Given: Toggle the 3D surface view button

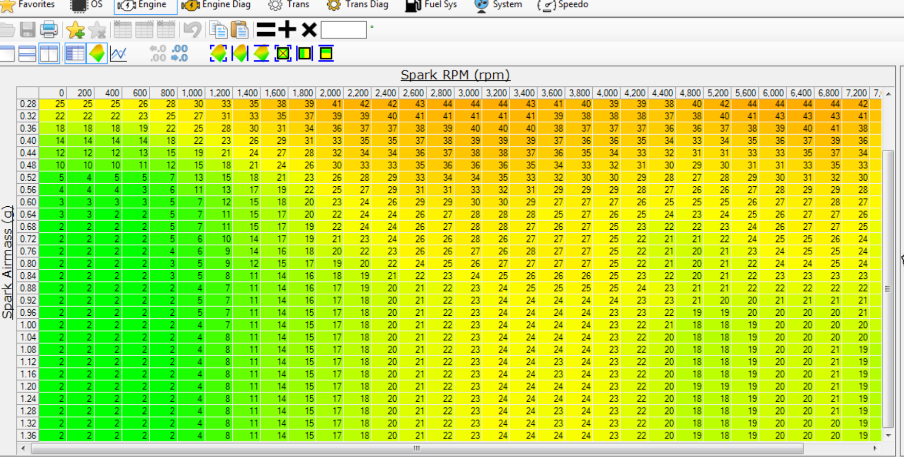Looking at the screenshot, I should tap(97, 53).
